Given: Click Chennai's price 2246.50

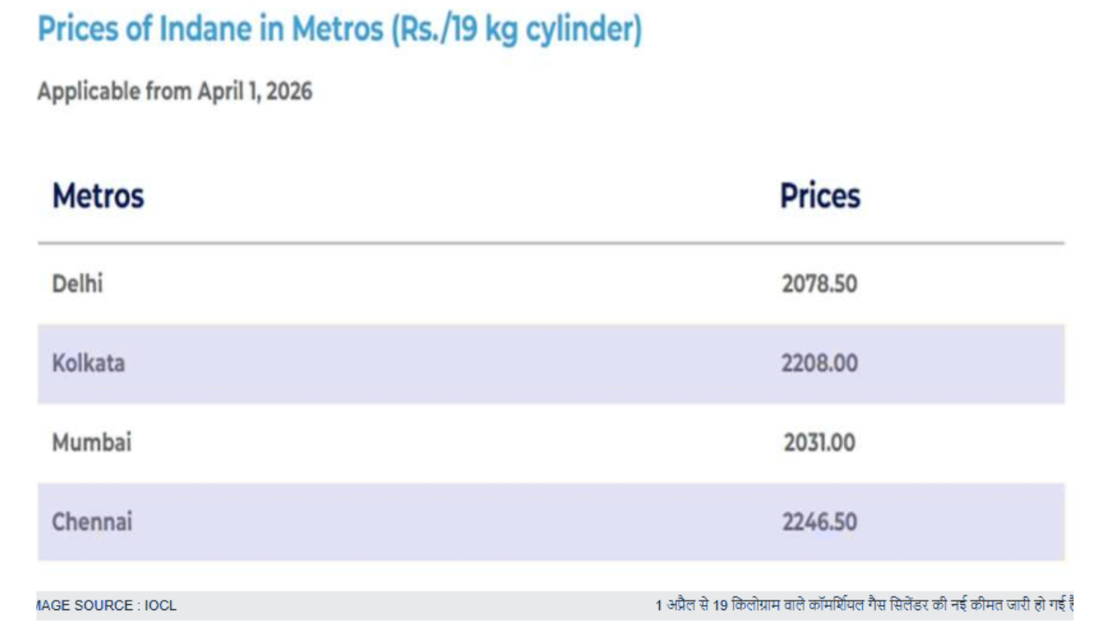Looking at the screenshot, I should tap(819, 522).
